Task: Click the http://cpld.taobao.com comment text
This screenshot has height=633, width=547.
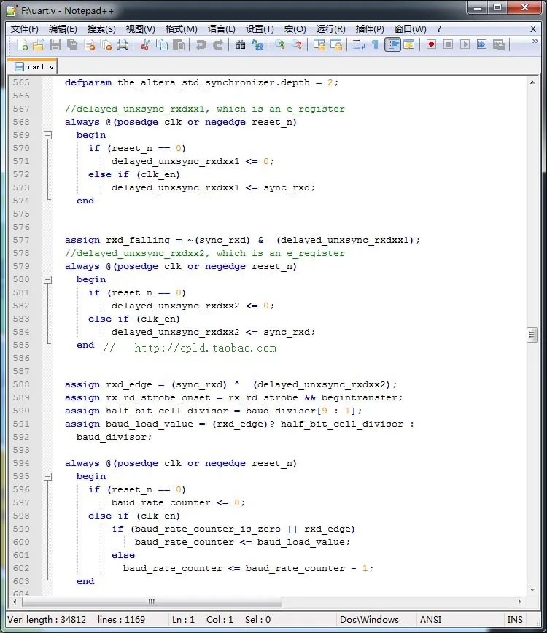Action: coord(205,348)
